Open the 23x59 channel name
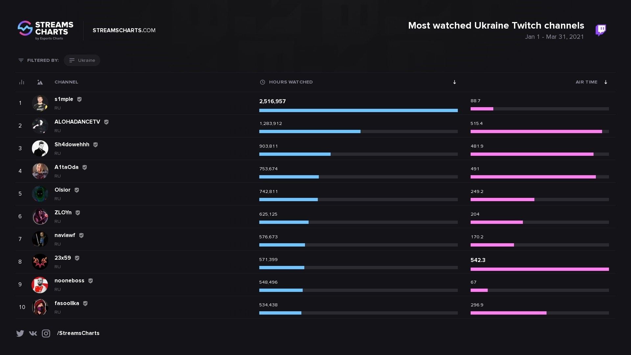Screen dimensions: 631x355 coord(63,258)
